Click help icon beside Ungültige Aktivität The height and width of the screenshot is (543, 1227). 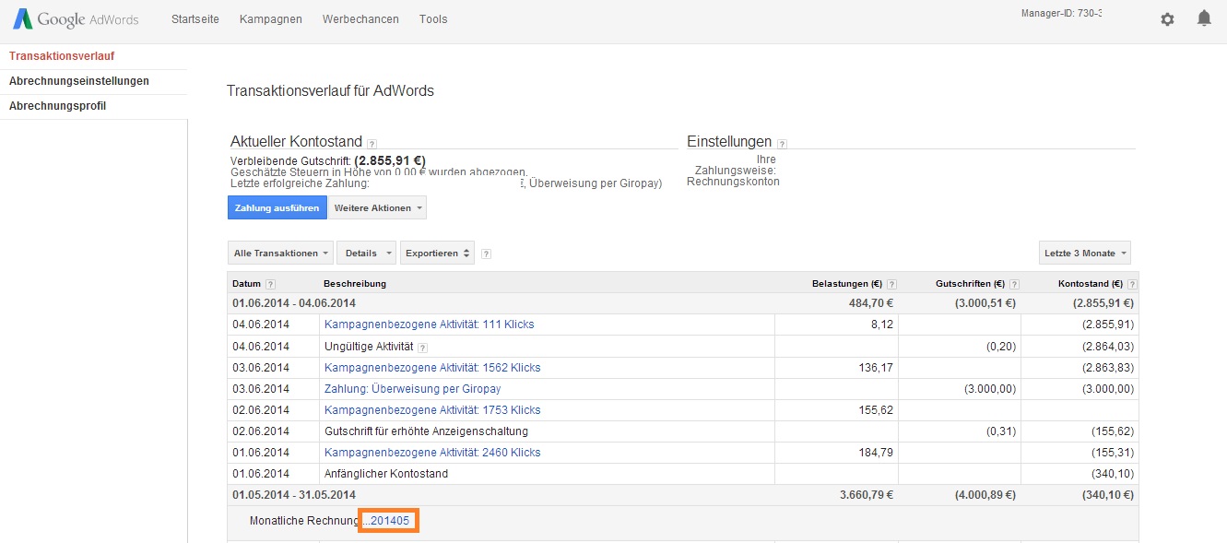coord(422,348)
